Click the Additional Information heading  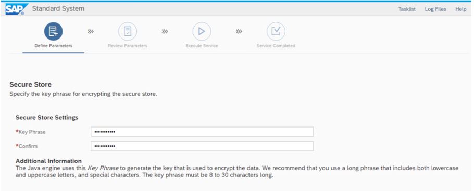coord(48,161)
